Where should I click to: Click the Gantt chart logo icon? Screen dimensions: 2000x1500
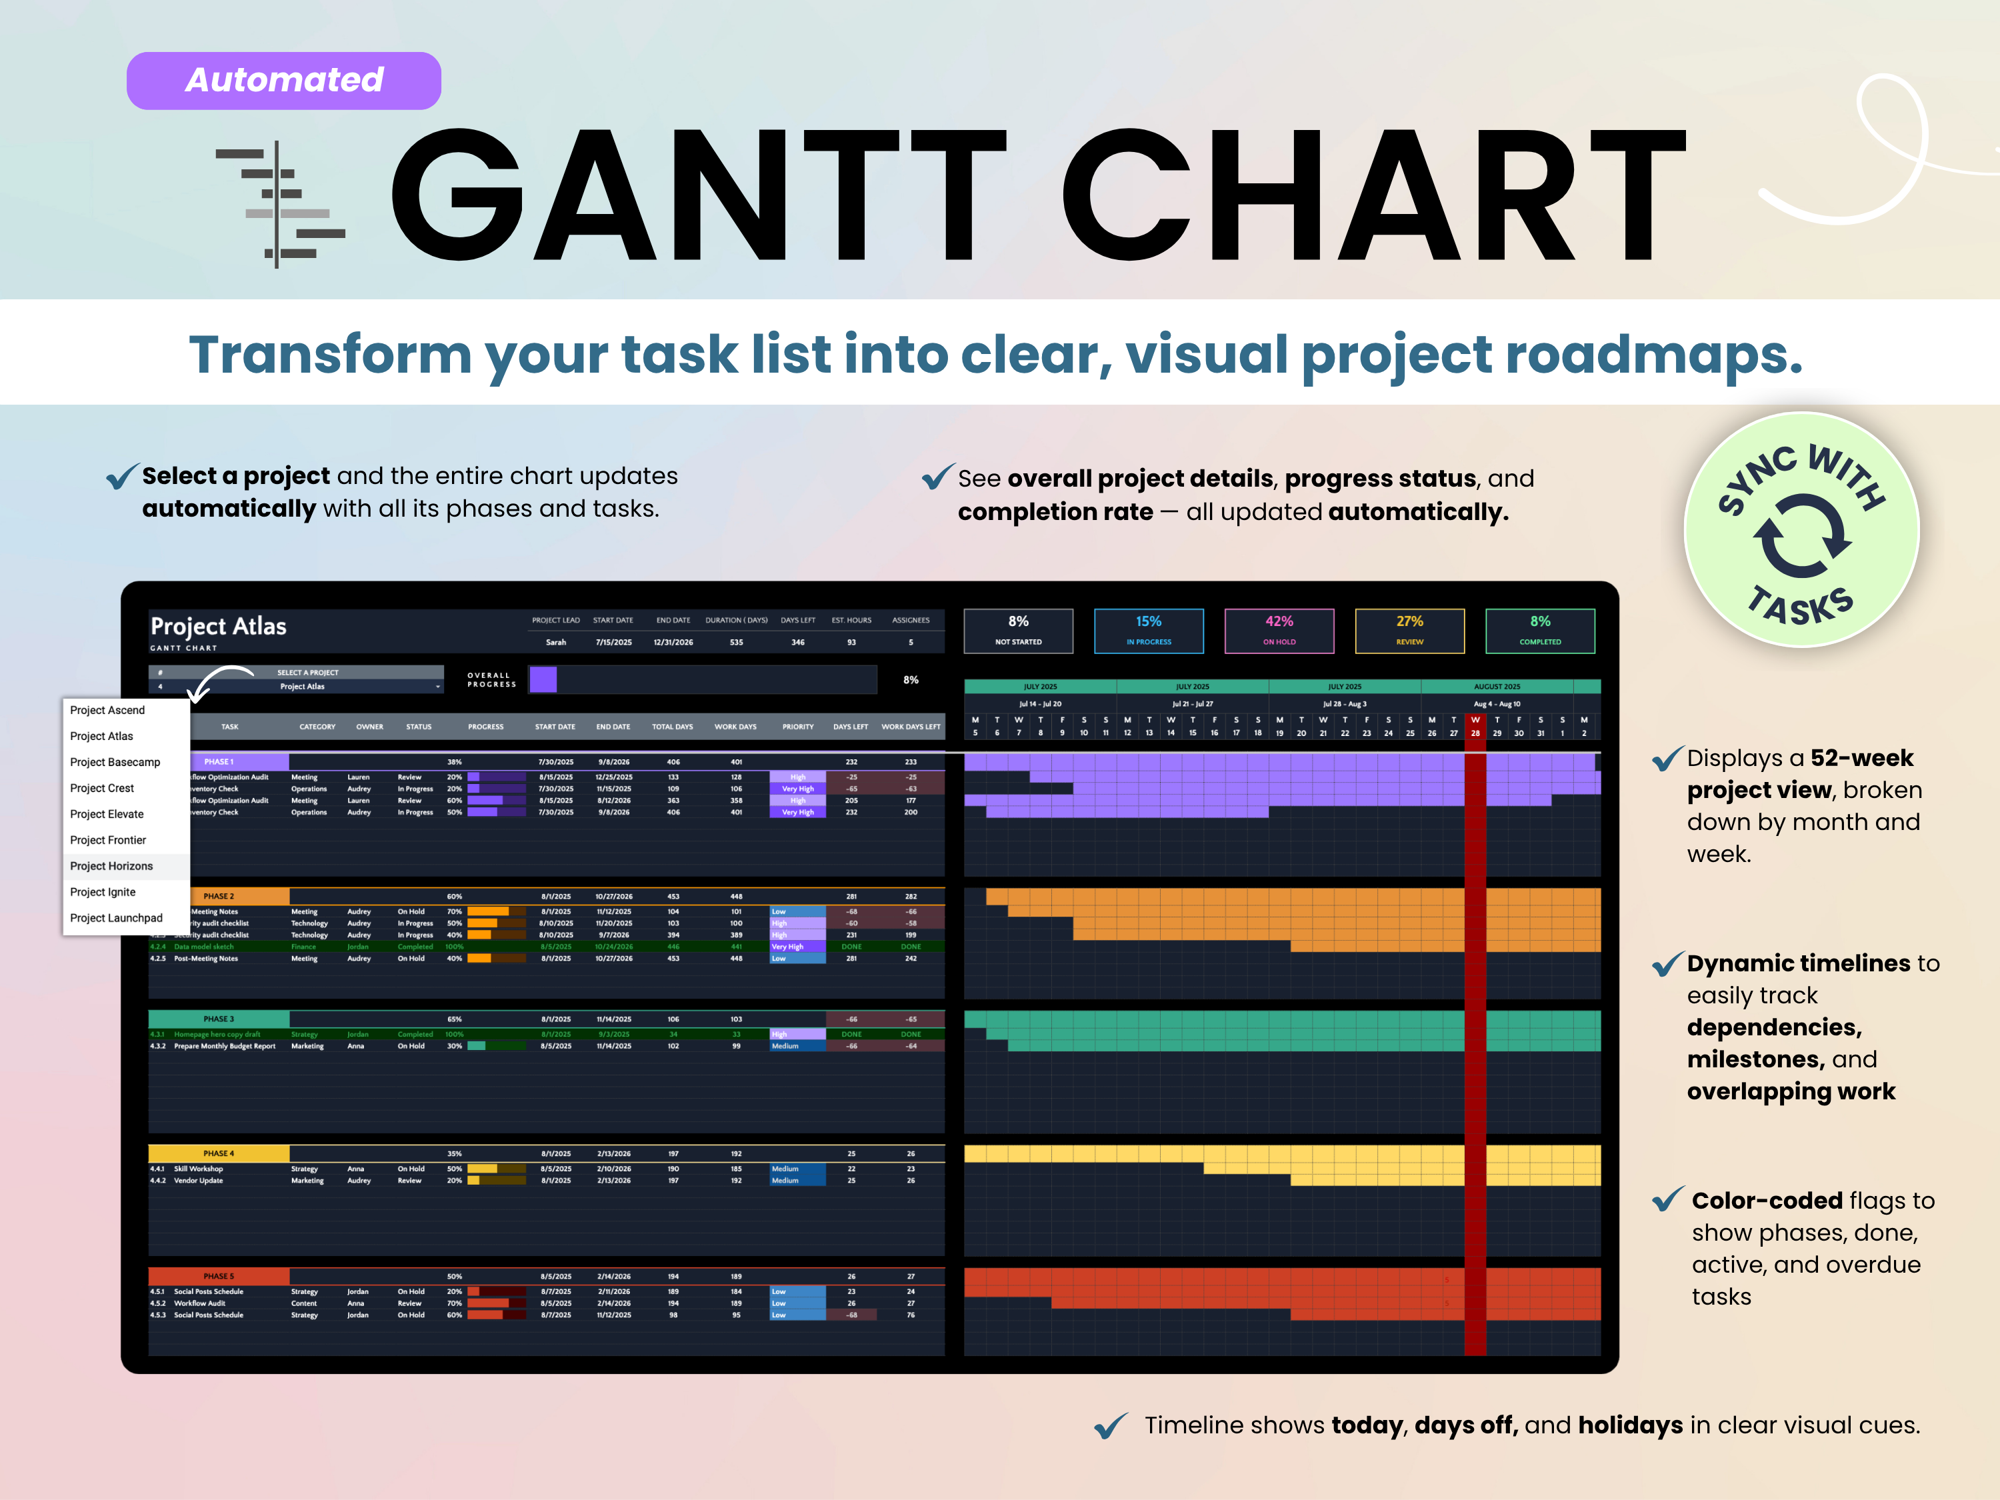pos(280,205)
